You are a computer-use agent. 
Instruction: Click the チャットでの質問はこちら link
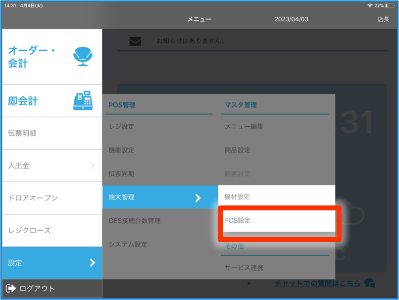(x=318, y=284)
